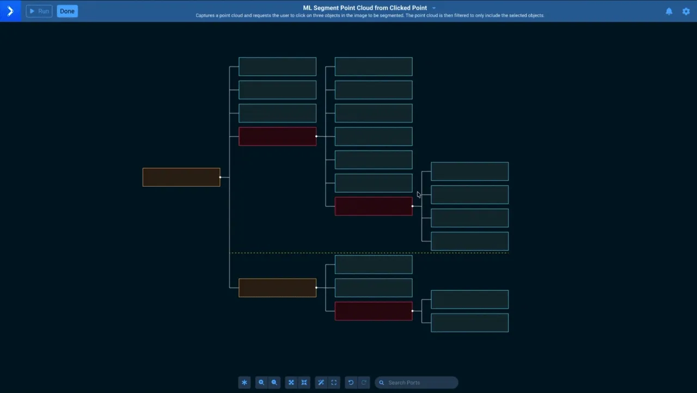This screenshot has height=393, width=697.
Task: Zoom in on the node graph
Action: pos(261,382)
